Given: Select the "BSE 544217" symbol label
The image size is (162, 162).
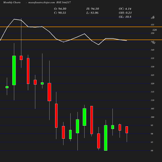Looking at the screenshot, I should (64, 3).
